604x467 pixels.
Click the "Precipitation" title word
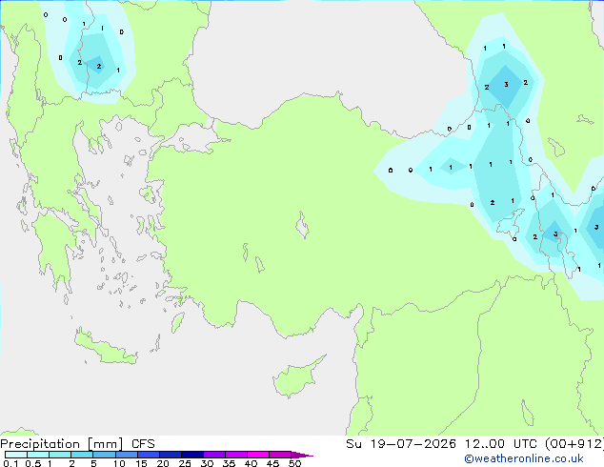tap(40, 444)
